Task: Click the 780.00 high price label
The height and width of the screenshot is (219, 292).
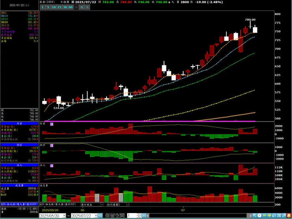Action: coord(250,20)
